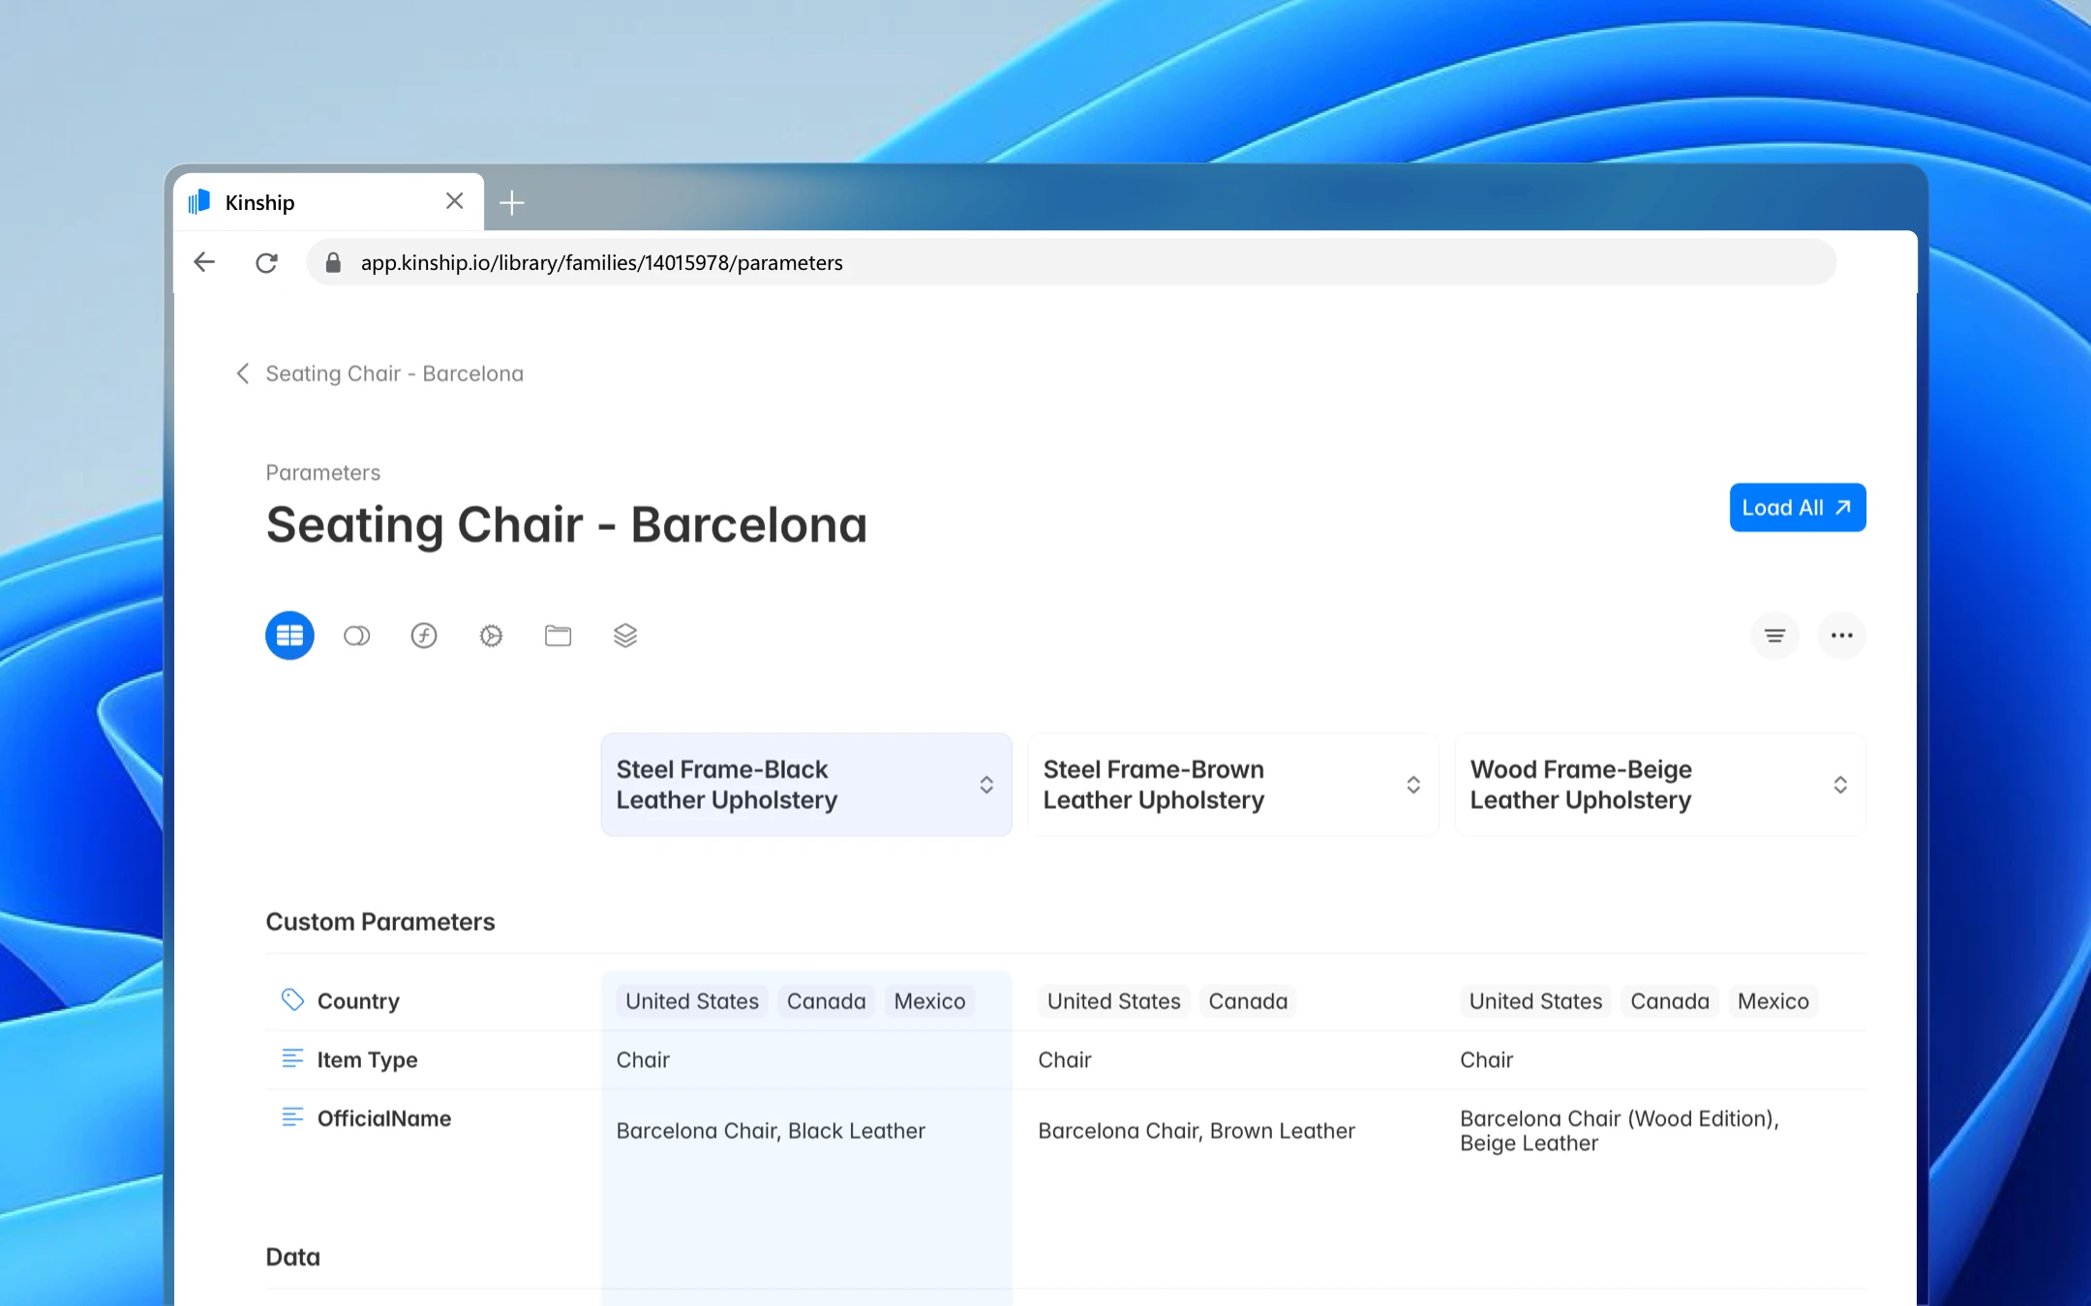The width and height of the screenshot is (2091, 1306).
Task: Click the browser address bar URL
Action: (600, 263)
